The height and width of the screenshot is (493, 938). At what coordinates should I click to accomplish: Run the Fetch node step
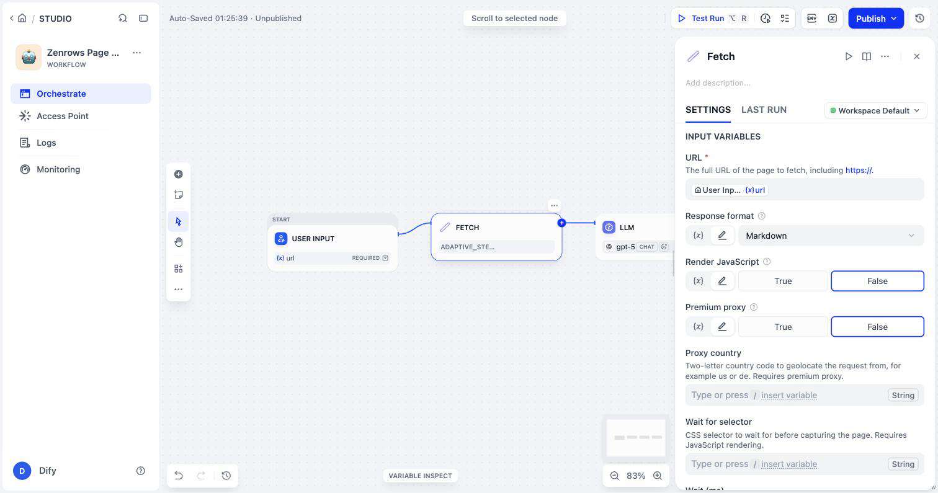(x=849, y=56)
